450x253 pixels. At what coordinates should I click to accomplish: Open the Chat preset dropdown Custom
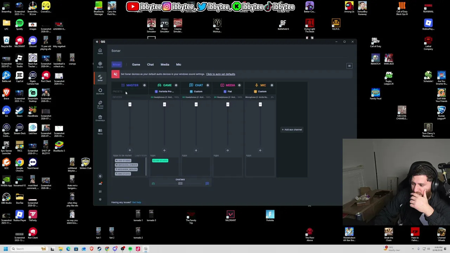pyautogui.click(x=196, y=91)
